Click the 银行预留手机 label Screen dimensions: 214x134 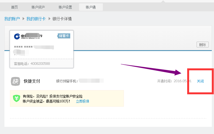[x=67, y=81]
